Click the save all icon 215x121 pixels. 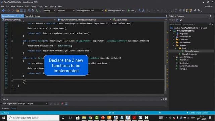pos(25,11)
